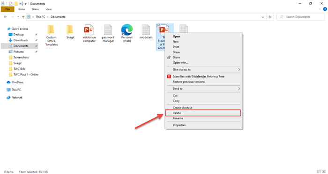Image resolution: width=328 pixels, height=174 pixels.
Task: Open the recent locations dropdown arrow
Action: pyautogui.click(x=18, y=17)
